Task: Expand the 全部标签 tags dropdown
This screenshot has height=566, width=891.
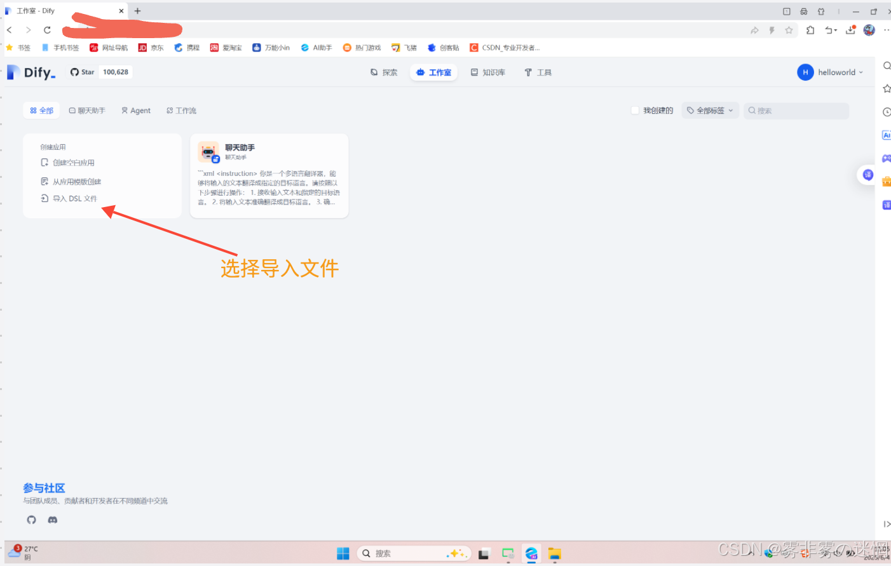Action: coord(711,111)
